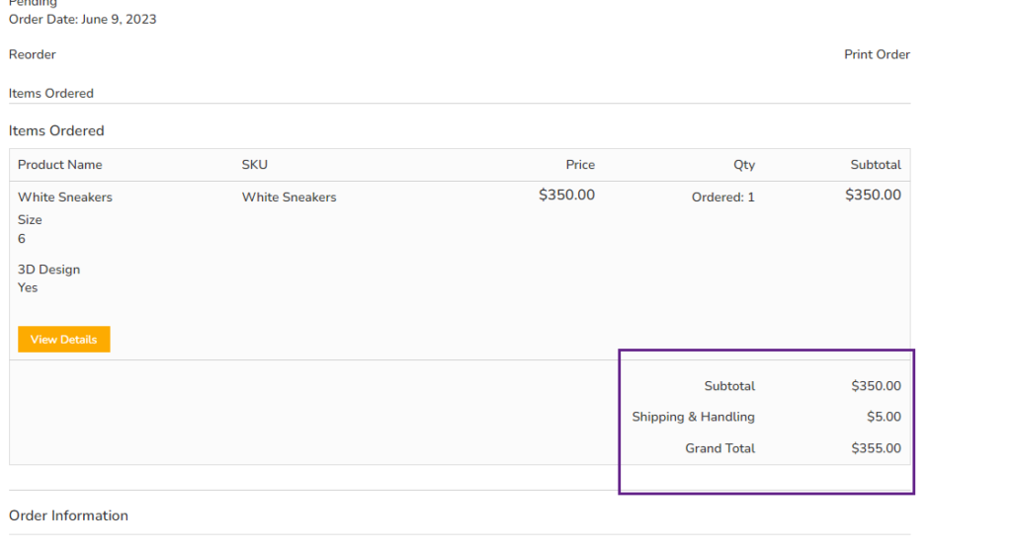Click the $5.00 shipping amount
This screenshot has height=552, width=1012.
click(884, 417)
